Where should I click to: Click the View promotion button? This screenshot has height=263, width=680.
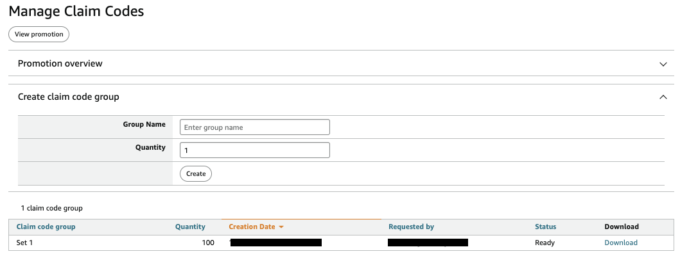pos(39,34)
